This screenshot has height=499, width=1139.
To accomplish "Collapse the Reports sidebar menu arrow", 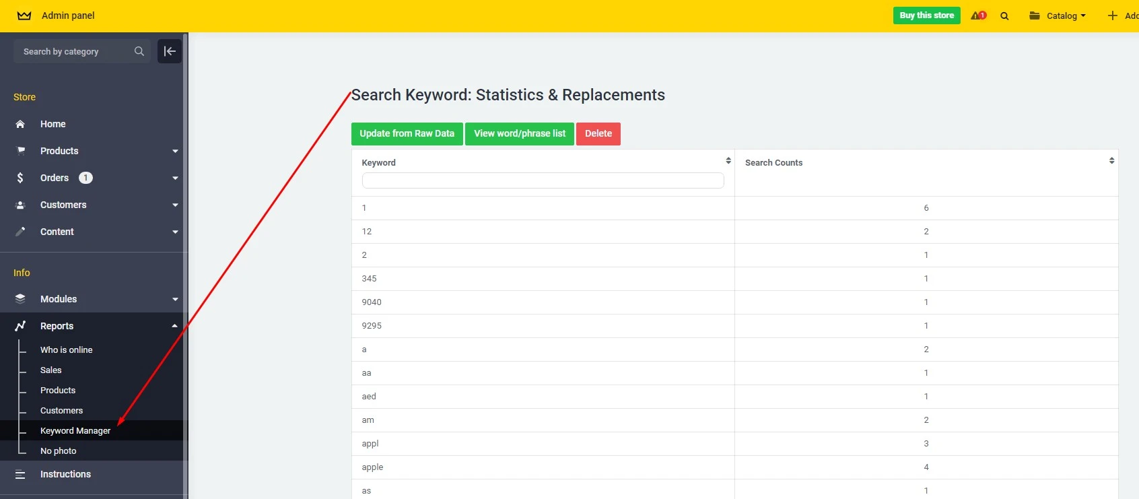I will (x=175, y=326).
